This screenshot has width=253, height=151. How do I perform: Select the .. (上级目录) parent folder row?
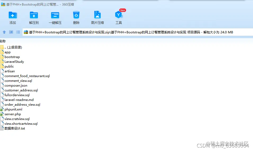pyautogui.click(x=11, y=47)
